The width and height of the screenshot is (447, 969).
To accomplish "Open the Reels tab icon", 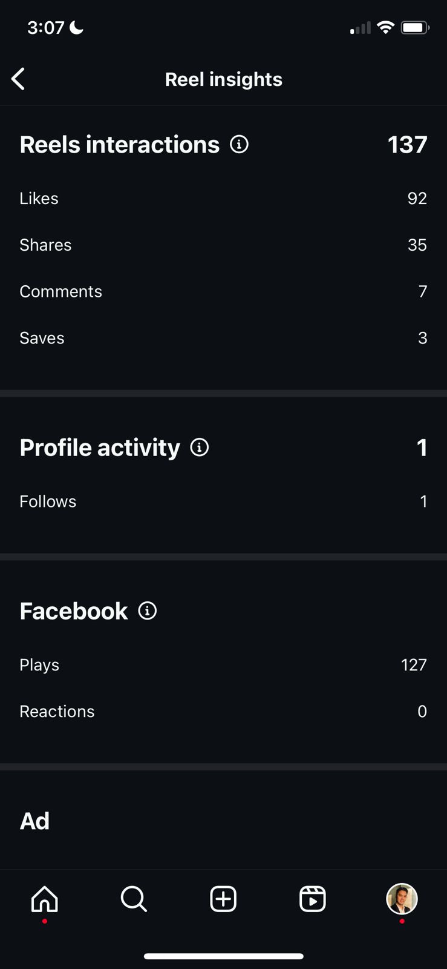I will click(x=313, y=899).
